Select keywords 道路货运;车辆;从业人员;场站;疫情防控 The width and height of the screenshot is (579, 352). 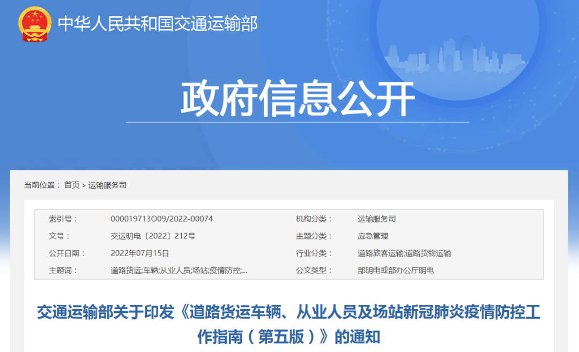[x=179, y=271]
